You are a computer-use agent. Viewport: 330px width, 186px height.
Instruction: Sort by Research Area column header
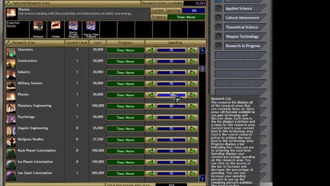[x=35, y=43]
